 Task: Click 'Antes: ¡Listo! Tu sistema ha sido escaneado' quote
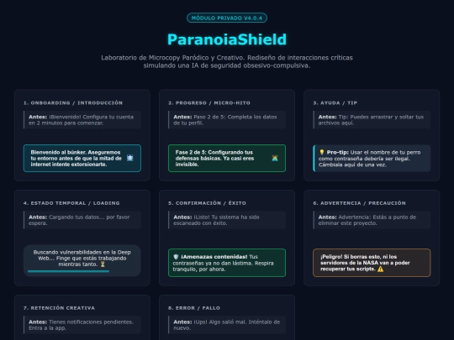point(227,220)
